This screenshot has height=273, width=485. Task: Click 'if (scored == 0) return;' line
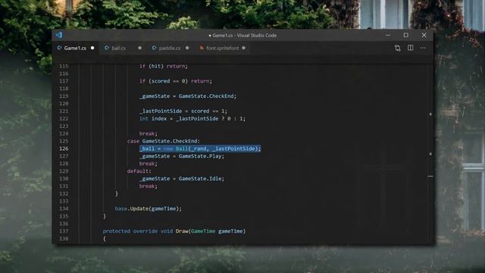pos(176,81)
